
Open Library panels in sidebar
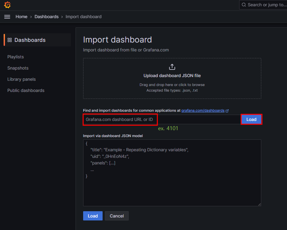tap(21, 79)
